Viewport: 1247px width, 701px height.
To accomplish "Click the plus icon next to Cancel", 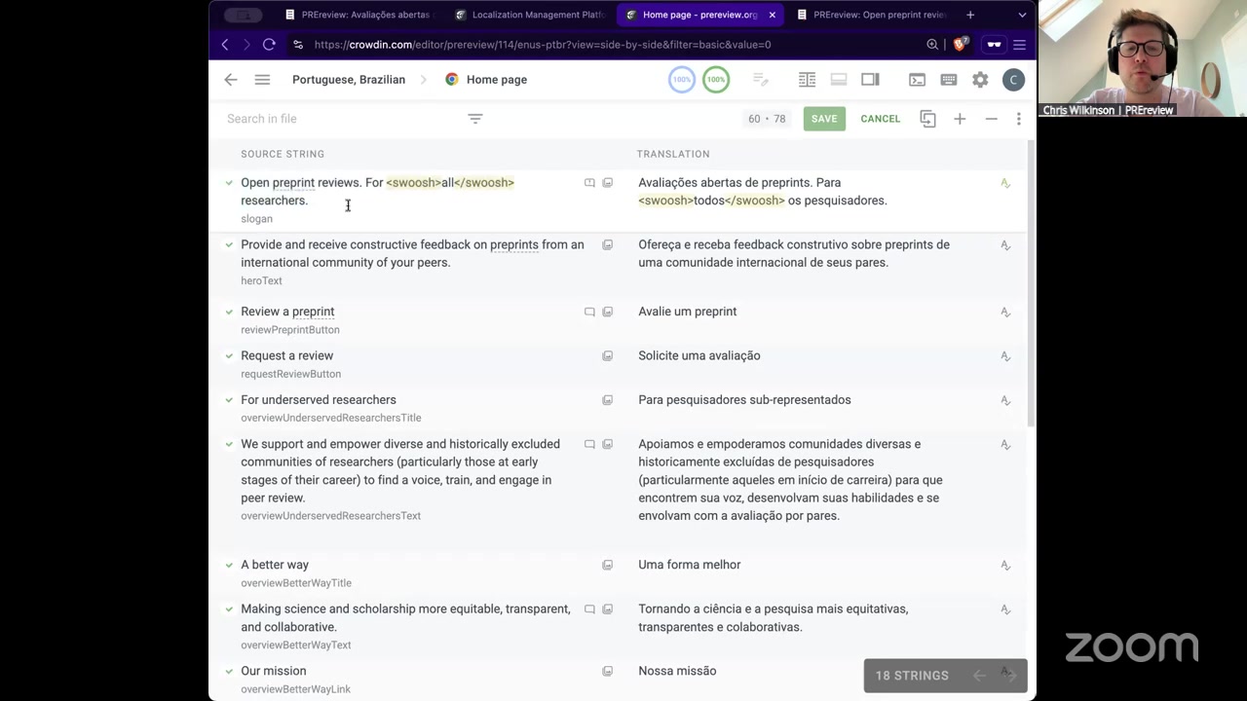I will tap(960, 119).
